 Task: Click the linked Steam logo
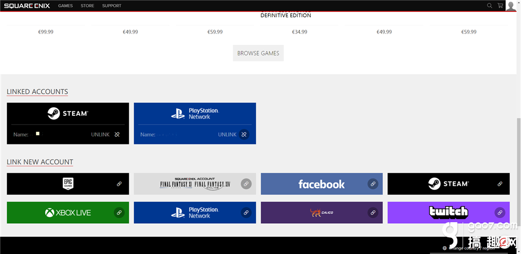(68, 113)
